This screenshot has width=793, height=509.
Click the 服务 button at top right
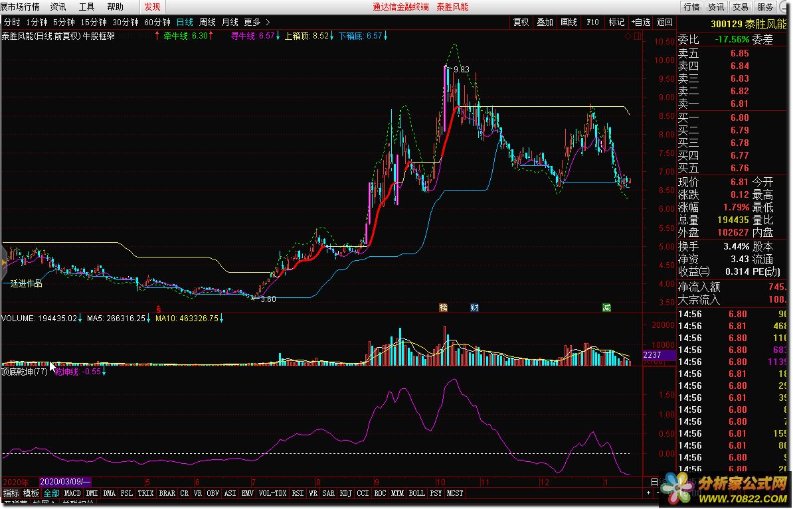tap(765, 7)
